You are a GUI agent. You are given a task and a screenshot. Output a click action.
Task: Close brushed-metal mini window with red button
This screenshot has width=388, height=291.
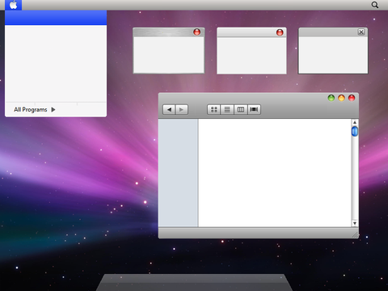(197, 32)
